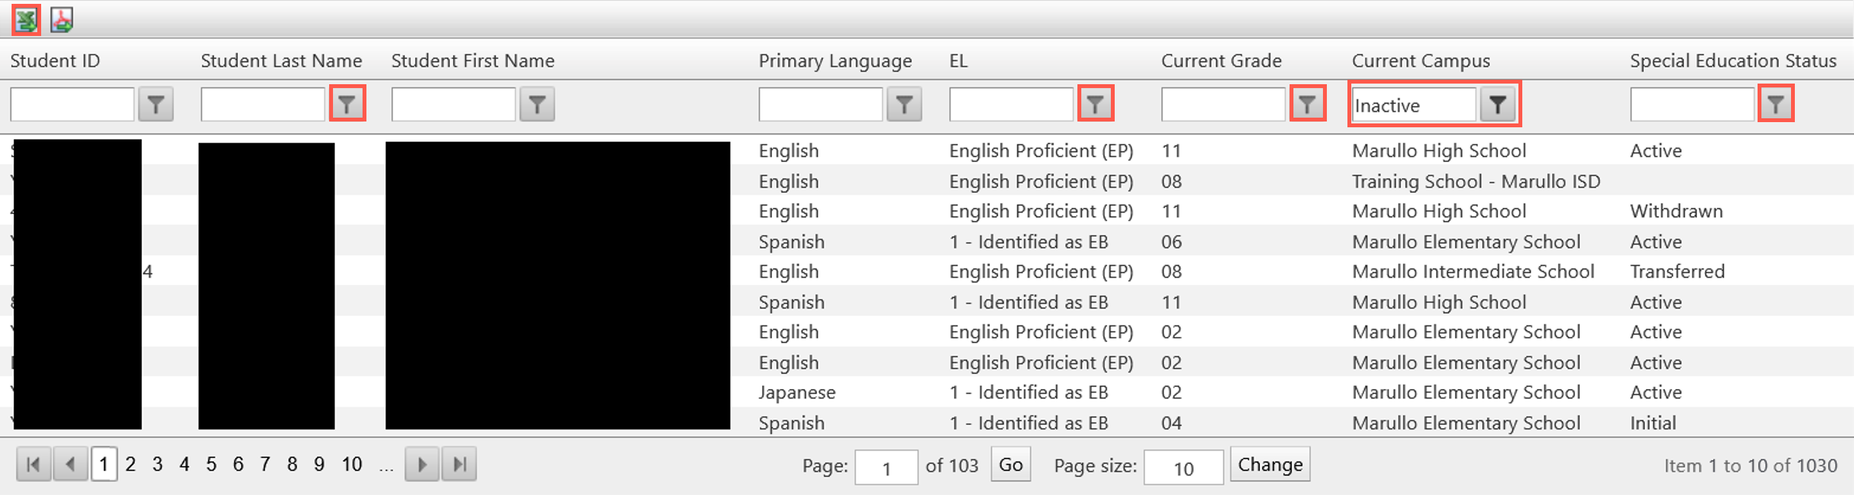Click the Page size input box
This screenshot has width=1854, height=495.
coord(1183,467)
